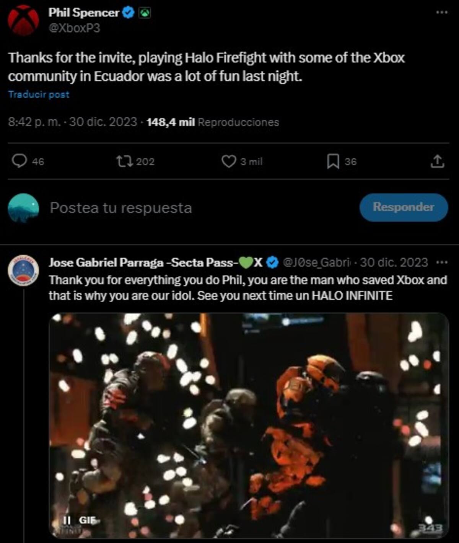Pause the GIF playback
Viewport: 459px width, 543px height.
point(67,520)
